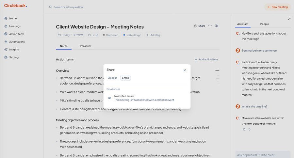
Task: Switch to the Access tab in Share dialog
Action: [113, 78]
